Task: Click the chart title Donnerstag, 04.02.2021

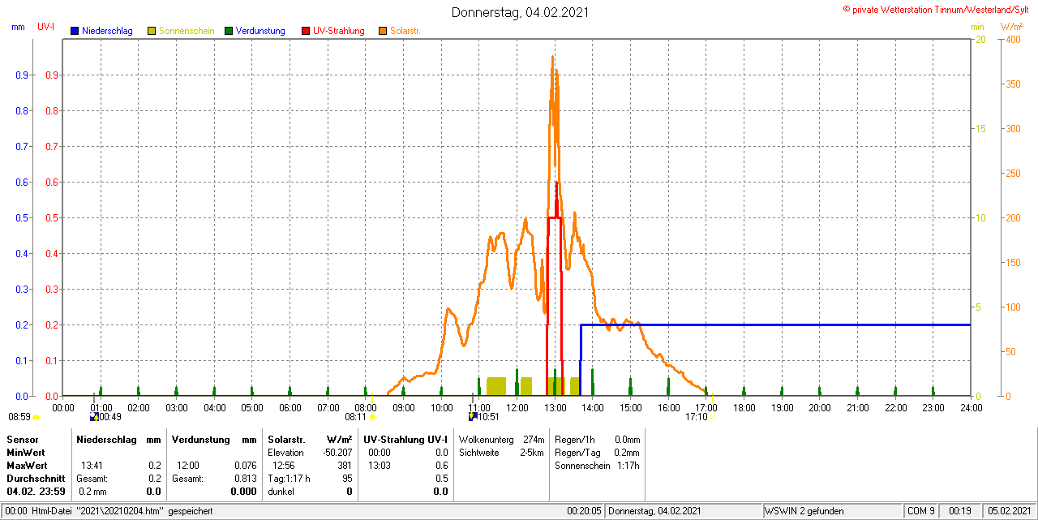Action: coord(520,12)
